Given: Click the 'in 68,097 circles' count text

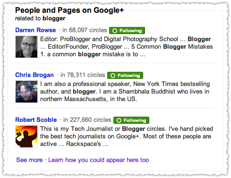Looking at the screenshot, I should [x=85, y=30].
